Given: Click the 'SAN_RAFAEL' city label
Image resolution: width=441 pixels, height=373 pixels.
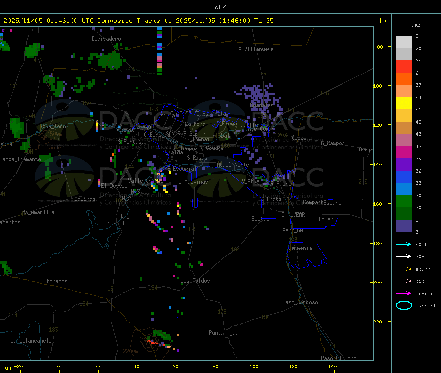Looking at the screenshot, I should [x=181, y=133].
